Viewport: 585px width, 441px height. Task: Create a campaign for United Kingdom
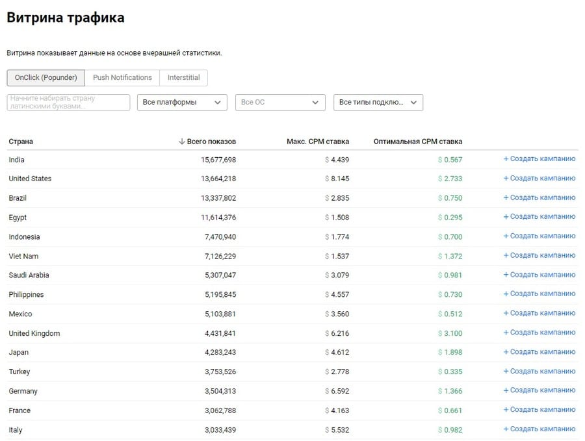coord(539,333)
